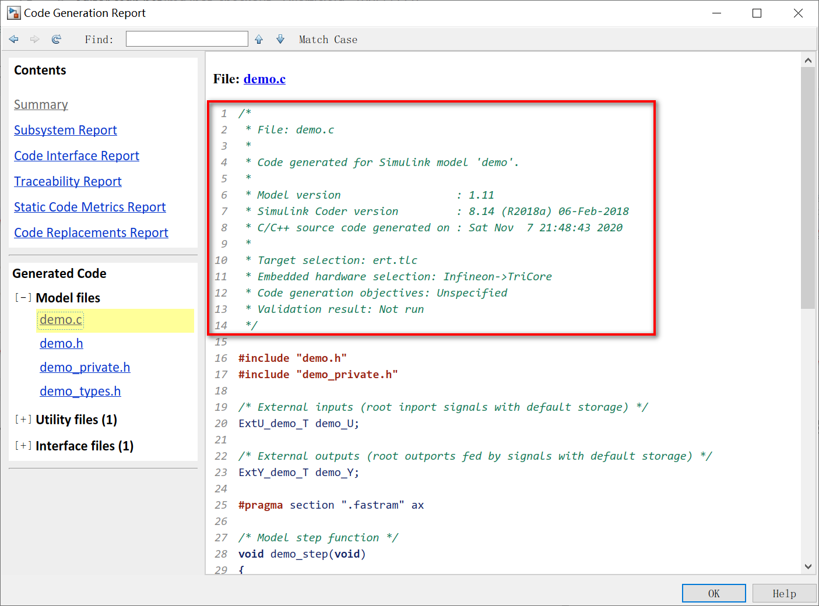Open demo_private.h in Model files

coord(85,367)
